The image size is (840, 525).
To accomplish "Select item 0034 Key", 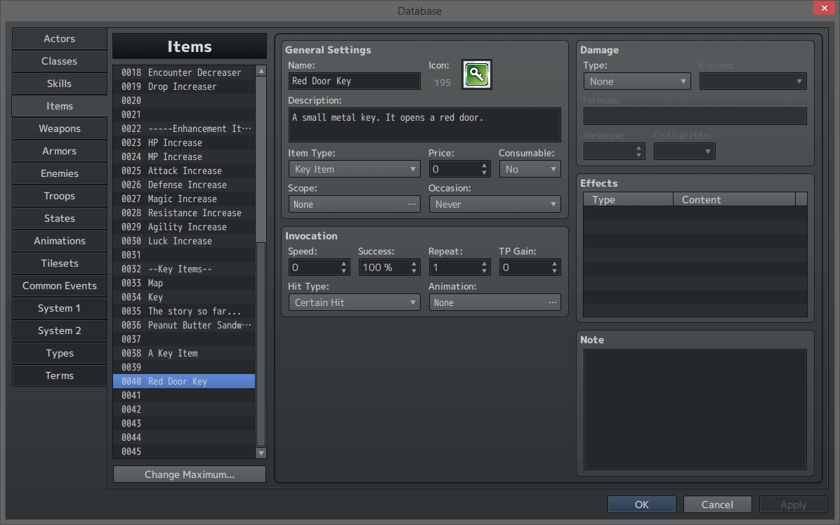I will 184,297.
